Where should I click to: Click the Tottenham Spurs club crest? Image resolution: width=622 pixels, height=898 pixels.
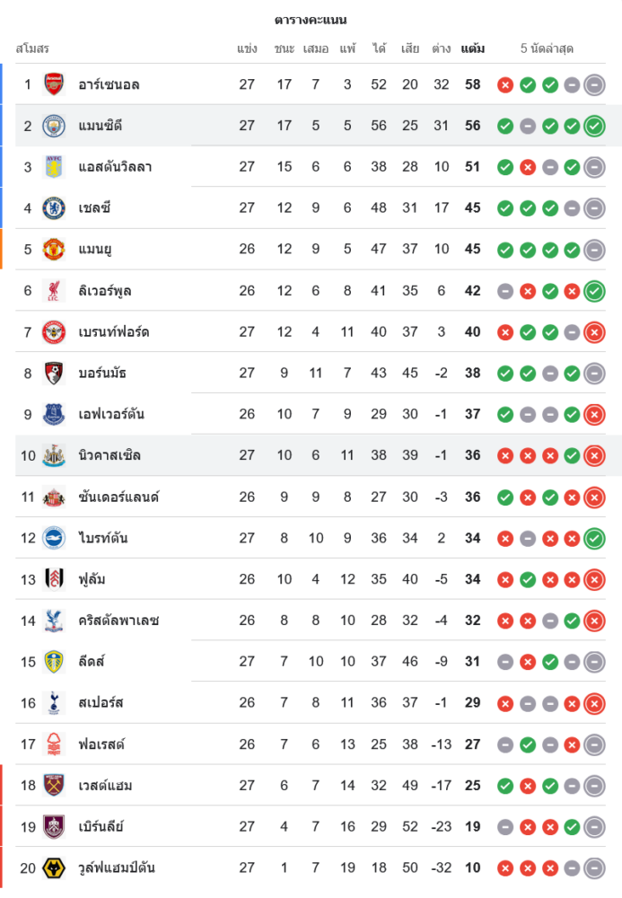(x=55, y=703)
